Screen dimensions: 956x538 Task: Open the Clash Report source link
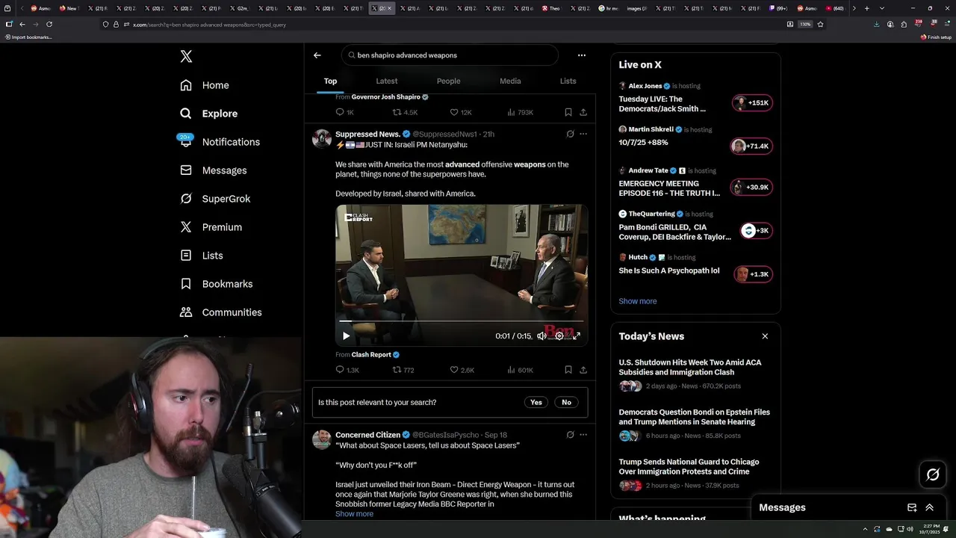(x=376, y=355)
